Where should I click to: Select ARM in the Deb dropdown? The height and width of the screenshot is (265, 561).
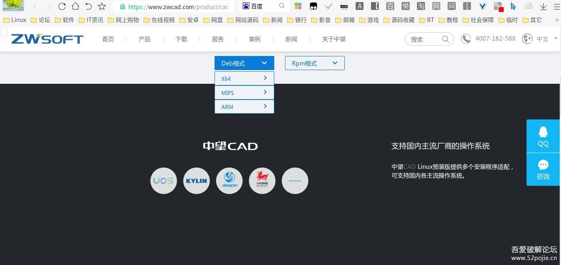click(x=244, y=107)
